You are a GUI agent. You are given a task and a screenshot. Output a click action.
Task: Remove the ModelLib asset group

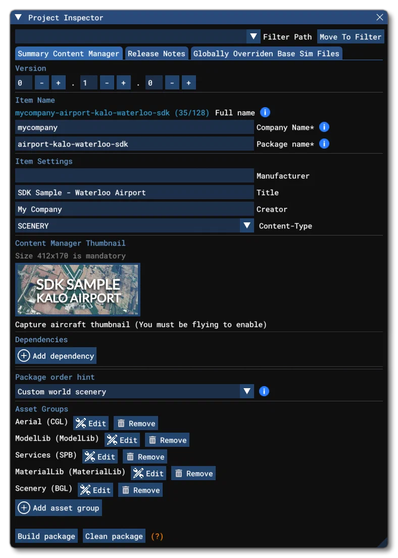coord(167,440)
